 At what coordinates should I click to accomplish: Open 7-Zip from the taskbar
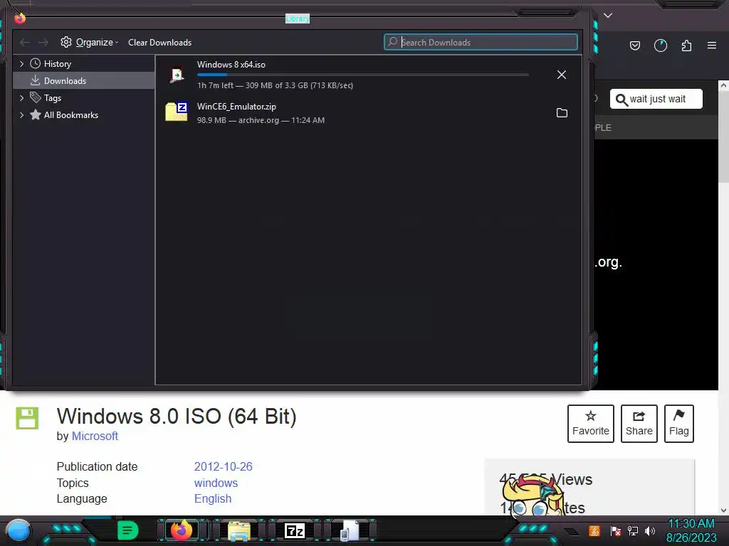295,530
